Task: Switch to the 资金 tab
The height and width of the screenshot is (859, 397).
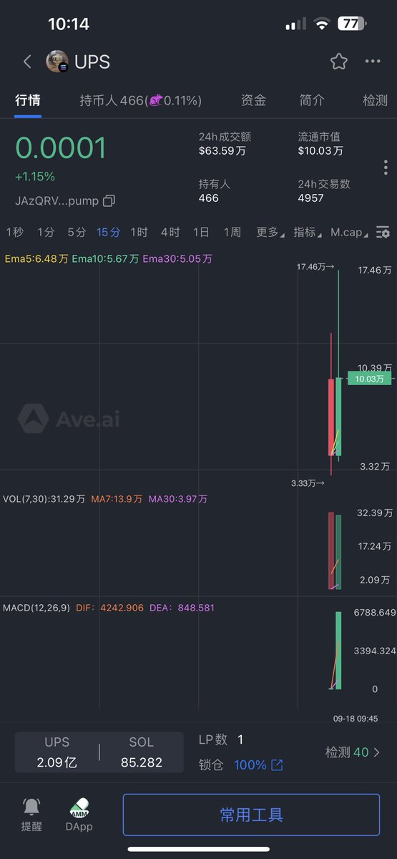Action: click(254, 100)
